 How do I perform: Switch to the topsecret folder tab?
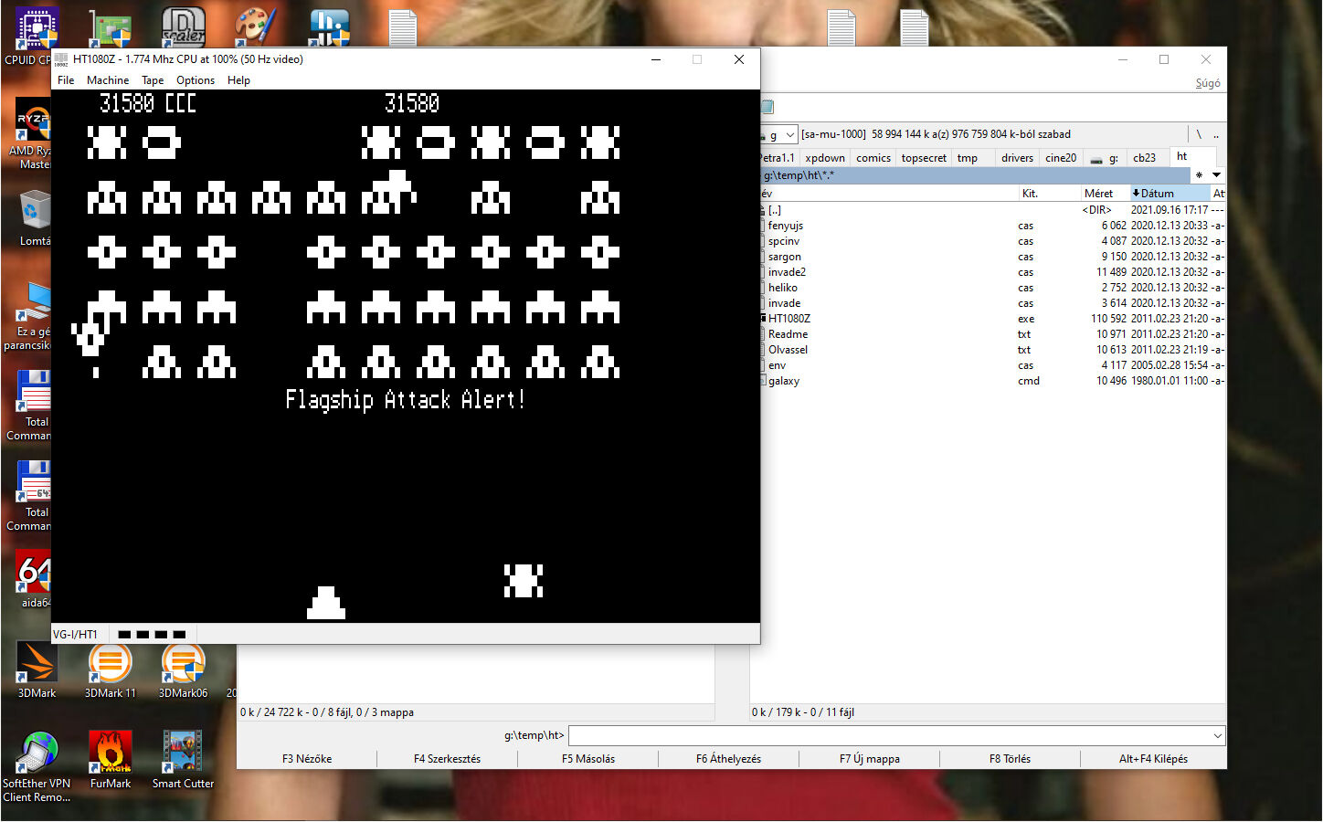click(x=924, y=158)
